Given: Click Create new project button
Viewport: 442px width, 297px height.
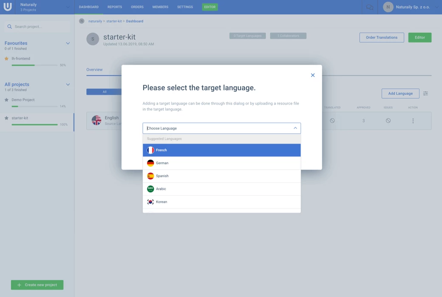Looking at the screenshot, I should 37,285.
